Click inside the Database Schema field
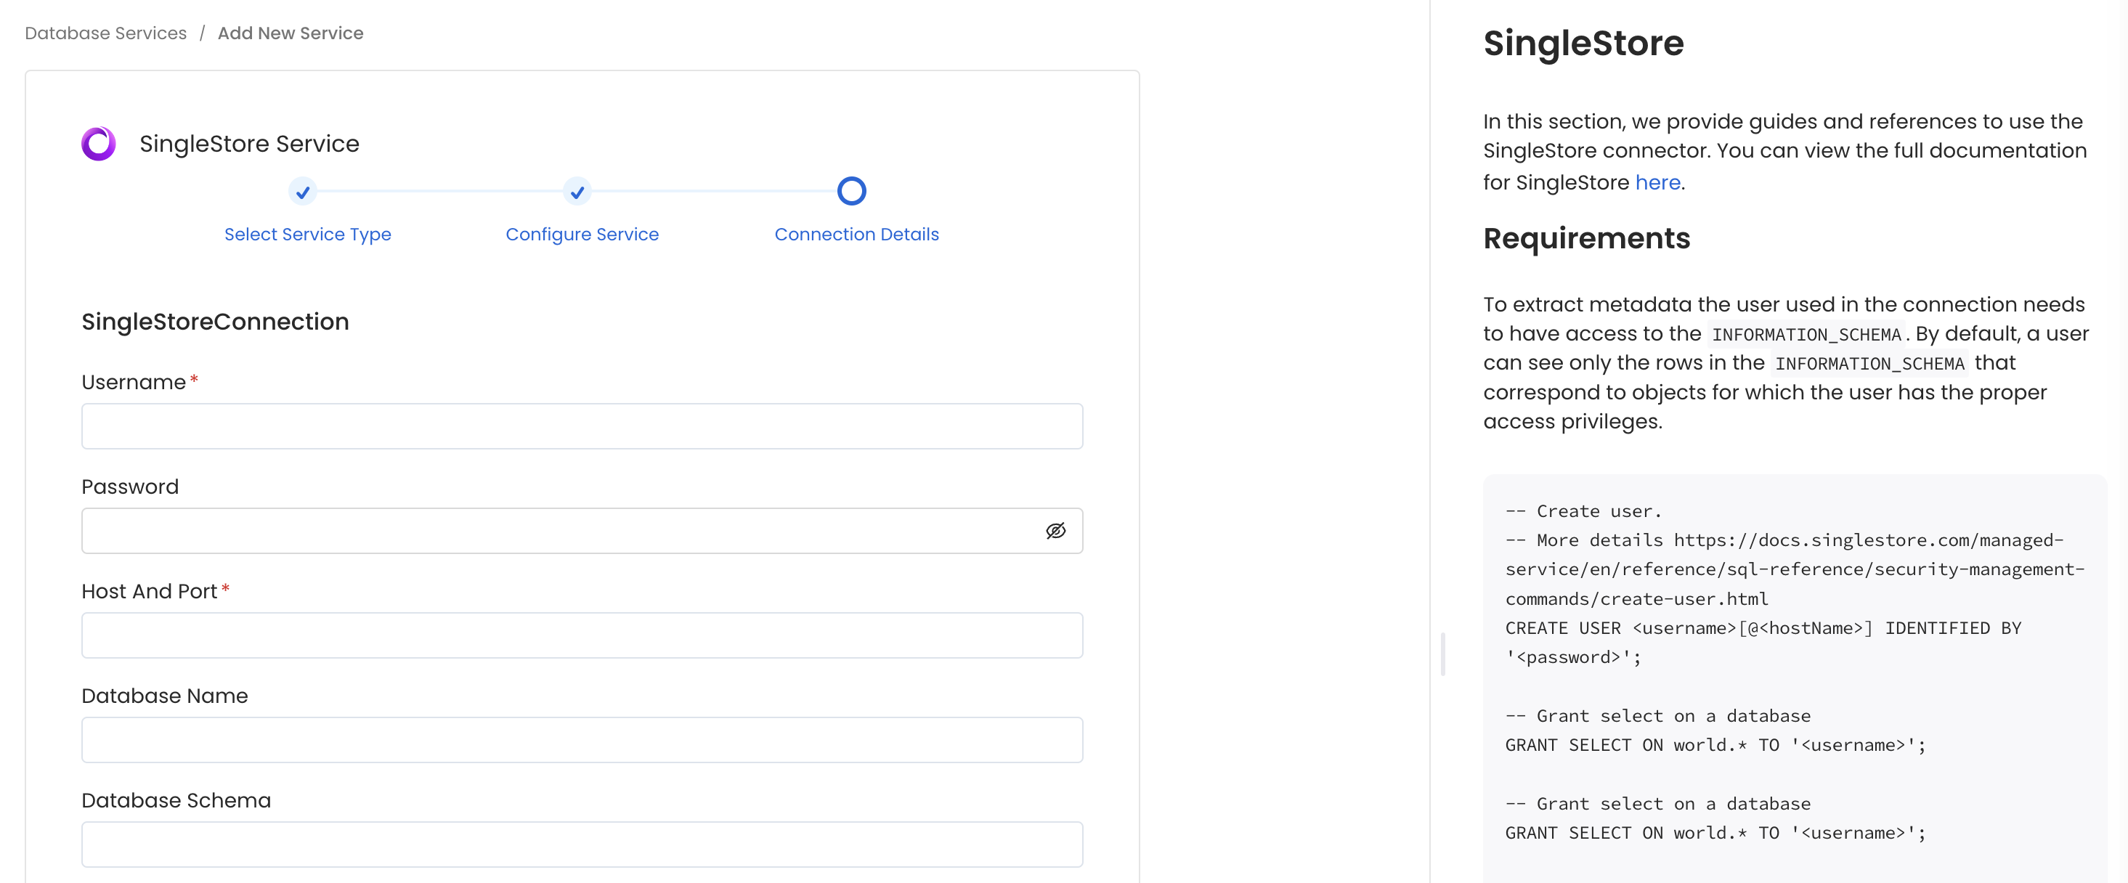This screenshot has width=2128, height=883. (x=582, y=843)
